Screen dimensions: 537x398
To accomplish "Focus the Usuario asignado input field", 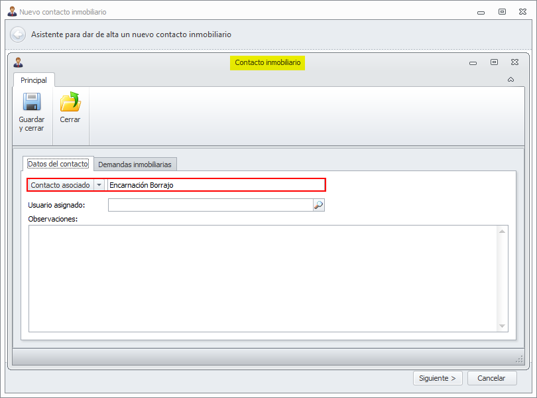I will 210,205.
